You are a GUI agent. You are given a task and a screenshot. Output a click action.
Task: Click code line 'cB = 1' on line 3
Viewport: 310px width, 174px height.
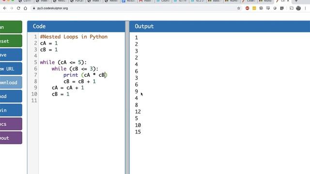pyautogui.click(x=49, y=50)
